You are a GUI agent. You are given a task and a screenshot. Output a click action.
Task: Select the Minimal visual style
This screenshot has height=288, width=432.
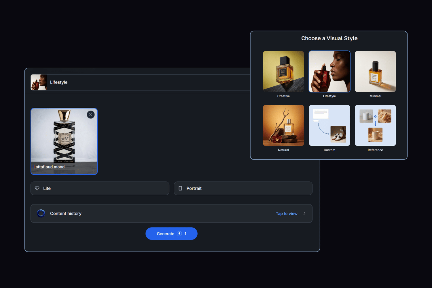375,72
